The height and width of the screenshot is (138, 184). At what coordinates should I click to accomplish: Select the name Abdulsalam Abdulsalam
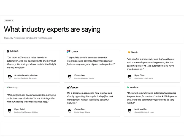click(26, 75)
